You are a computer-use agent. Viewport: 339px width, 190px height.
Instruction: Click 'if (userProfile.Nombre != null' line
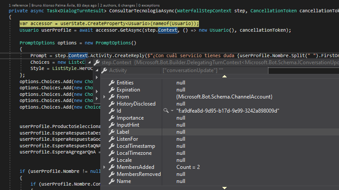point(60,171)
